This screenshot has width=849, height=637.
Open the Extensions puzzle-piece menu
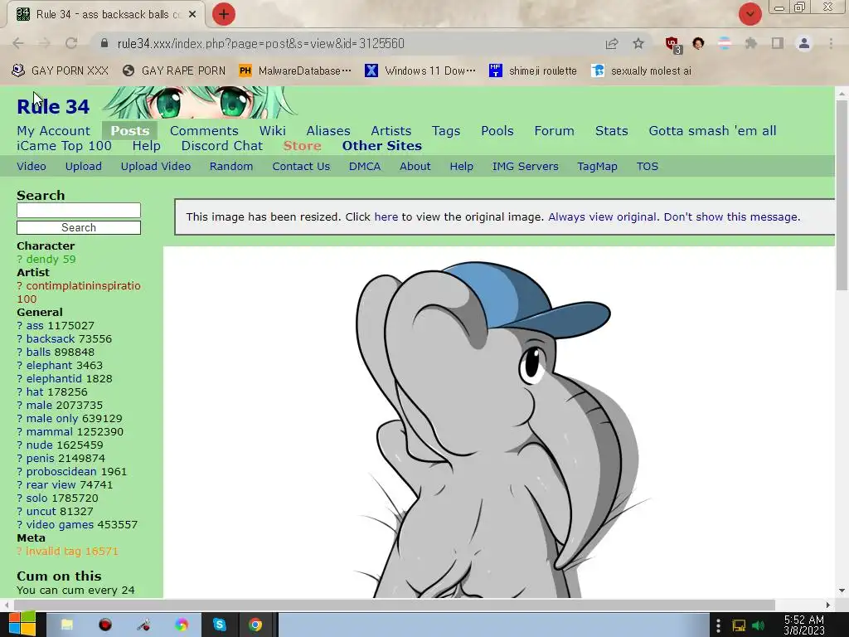pos(750,43)
